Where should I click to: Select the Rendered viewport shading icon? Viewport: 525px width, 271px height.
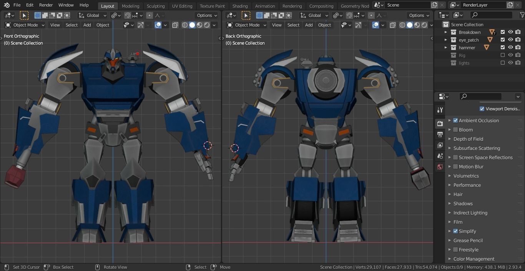pyautogui.click(x=206, y=25)
